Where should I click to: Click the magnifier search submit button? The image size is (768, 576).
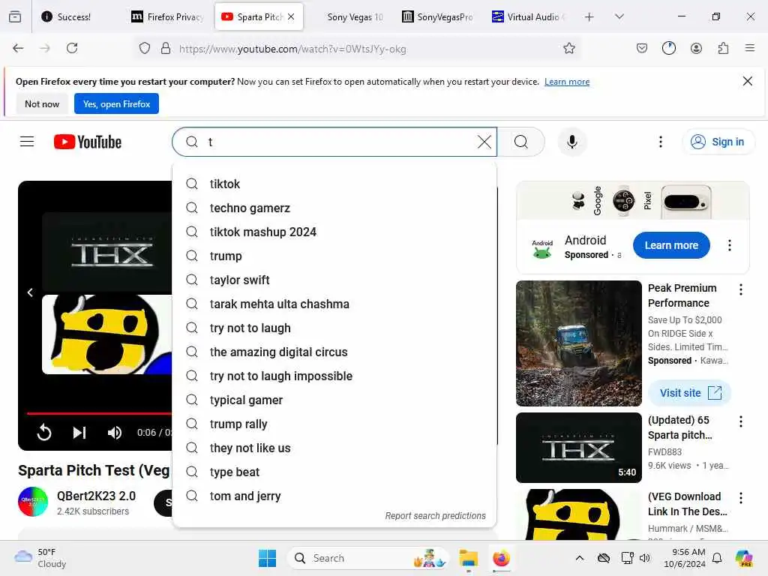click(x=521, y=142)
